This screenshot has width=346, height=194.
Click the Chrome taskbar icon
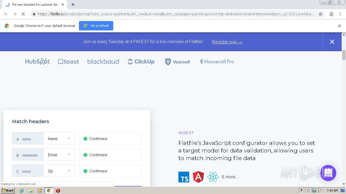[x=49, y=190]
